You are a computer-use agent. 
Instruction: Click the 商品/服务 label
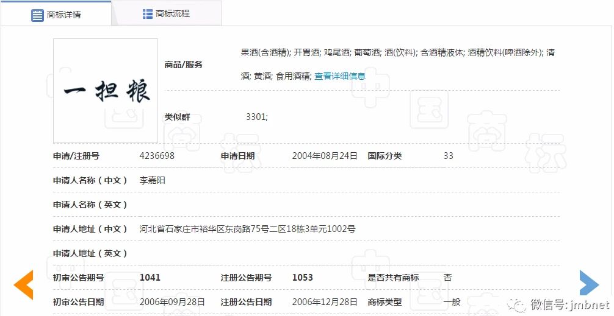pos(184,65)
